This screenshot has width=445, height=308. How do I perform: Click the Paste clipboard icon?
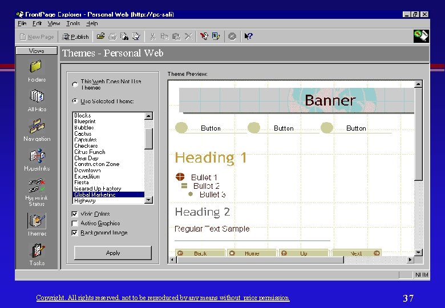pyautogui.click(x=176, y=37)
